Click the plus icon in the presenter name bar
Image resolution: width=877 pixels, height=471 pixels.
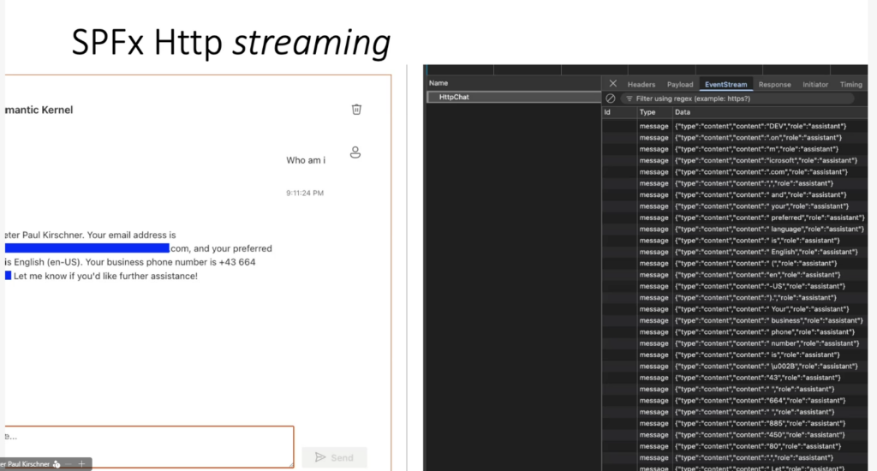click(x=81, y=464)
